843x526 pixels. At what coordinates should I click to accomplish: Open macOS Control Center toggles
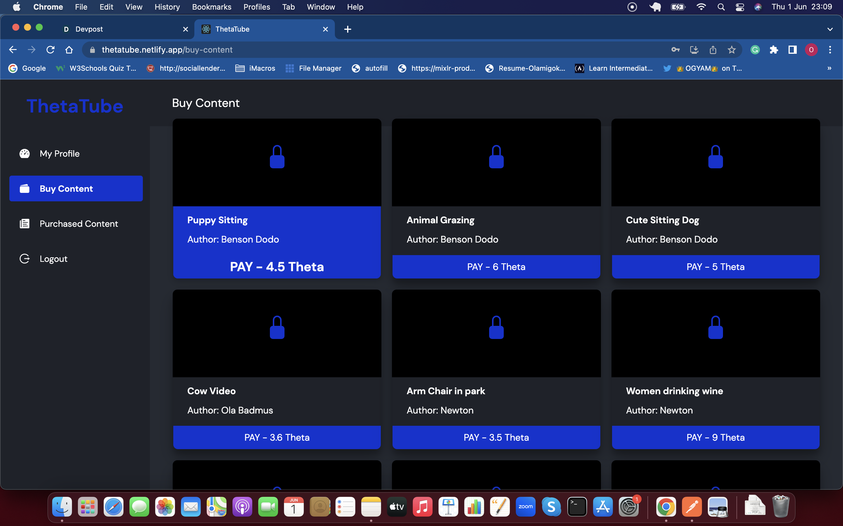(x=740, y=7)
